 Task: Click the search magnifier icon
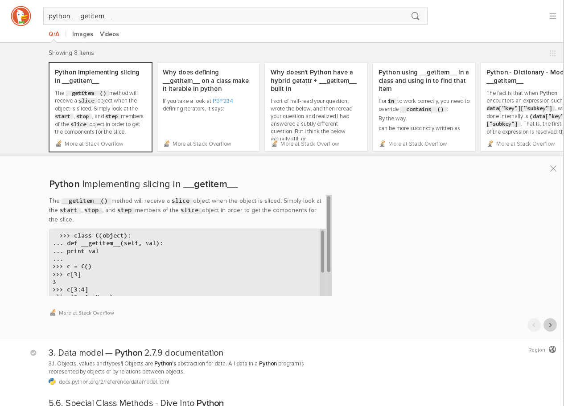click(415, 16)
